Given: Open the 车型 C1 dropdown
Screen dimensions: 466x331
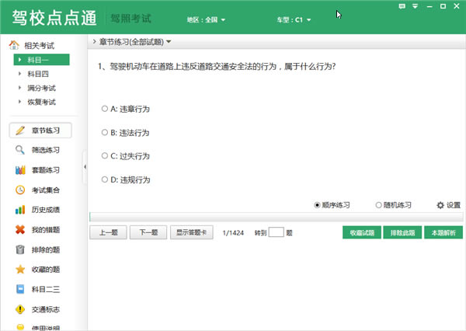Looking at the screenshot, I should pos(293,19).
